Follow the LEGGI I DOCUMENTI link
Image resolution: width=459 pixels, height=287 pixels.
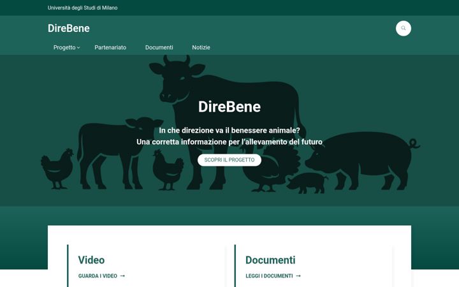click(273, 276)
